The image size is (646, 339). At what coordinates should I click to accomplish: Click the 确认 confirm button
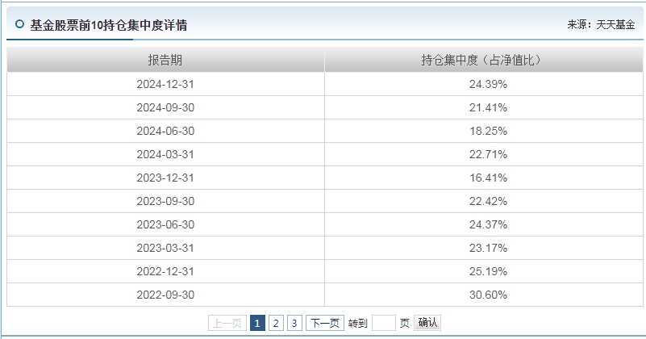[427, 323]
